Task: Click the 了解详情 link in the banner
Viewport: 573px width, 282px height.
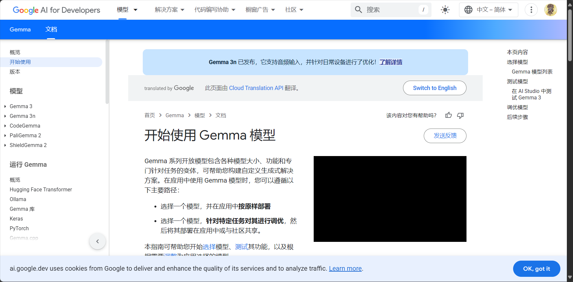Action: (391, 62)
